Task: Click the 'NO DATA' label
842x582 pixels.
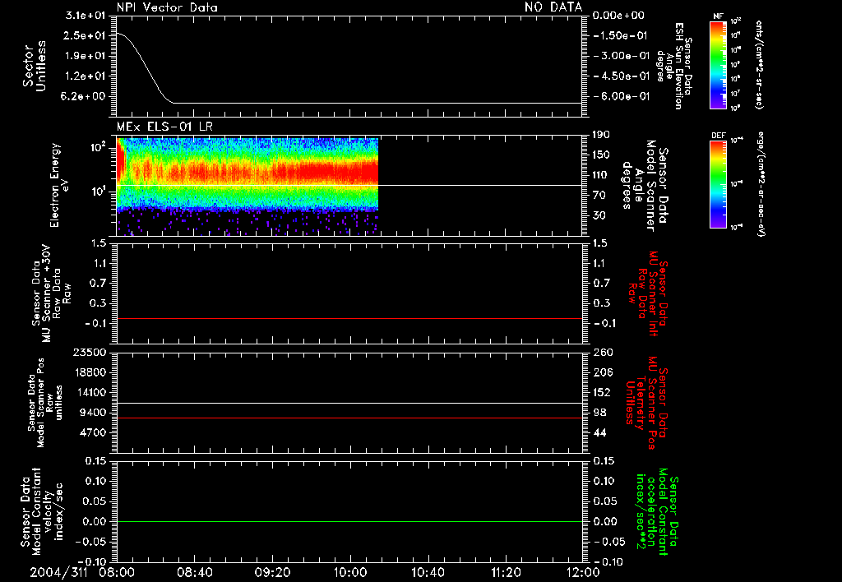Action: [553, 7]
